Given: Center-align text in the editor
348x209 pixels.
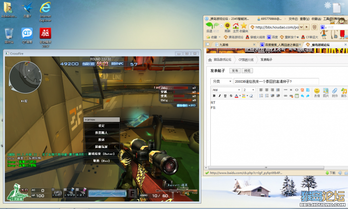Looking at the screenshot, I should click(x=266, y=90).
